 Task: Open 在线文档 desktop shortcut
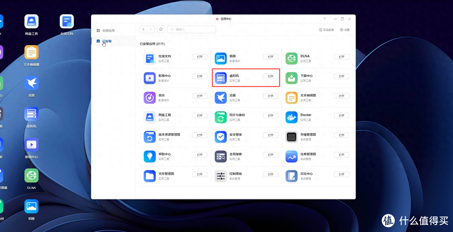pos(67,25)
